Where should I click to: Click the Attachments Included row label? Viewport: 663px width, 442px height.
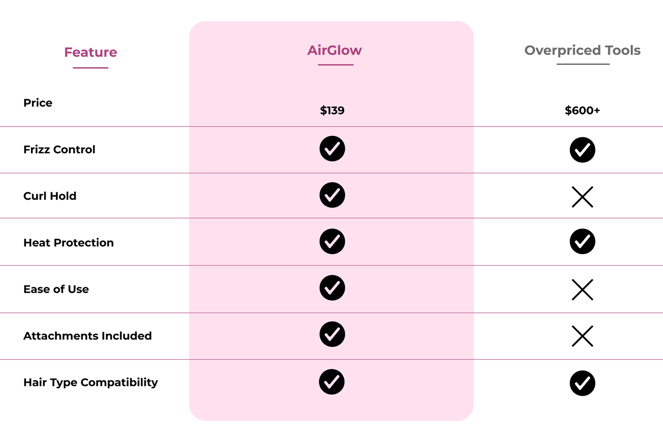point(88,336)
